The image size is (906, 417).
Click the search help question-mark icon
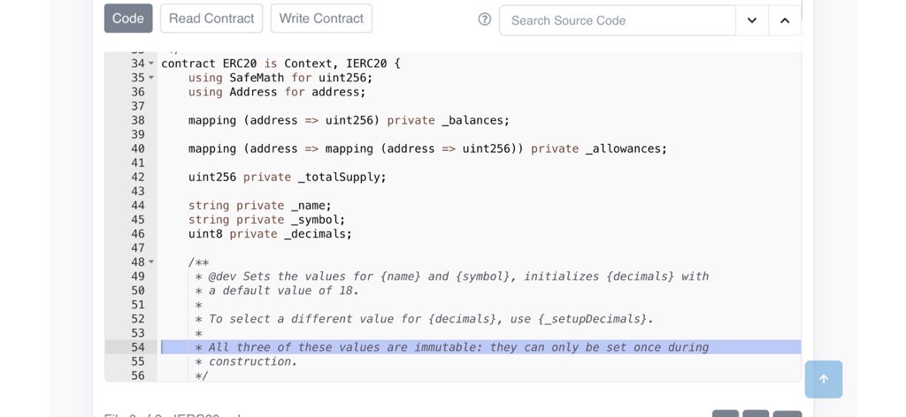point(485,19)
